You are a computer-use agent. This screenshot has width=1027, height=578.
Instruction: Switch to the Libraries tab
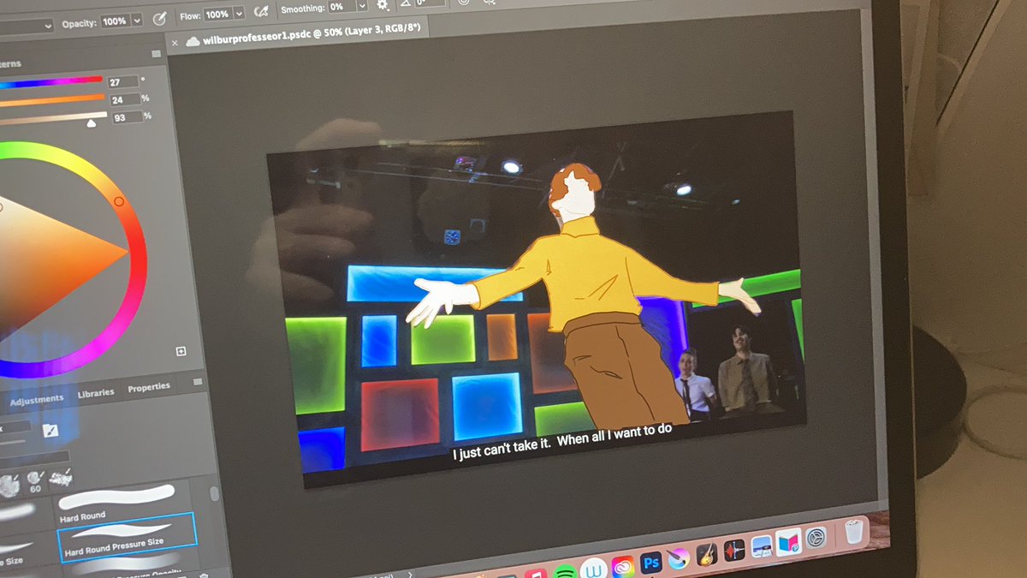(96, 393)
